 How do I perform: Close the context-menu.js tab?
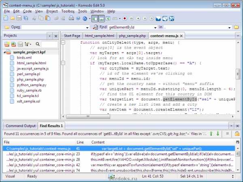[181, 36]
